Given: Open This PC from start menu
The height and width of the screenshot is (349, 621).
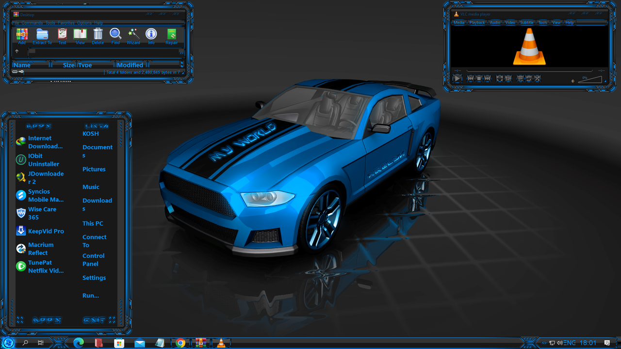Looking at the screenshot, I should [93, 223].
